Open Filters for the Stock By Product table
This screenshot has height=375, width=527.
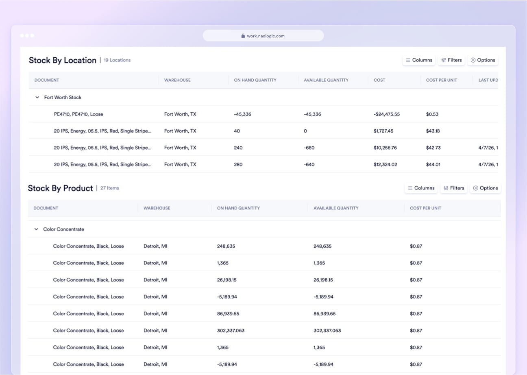point(454,188)
